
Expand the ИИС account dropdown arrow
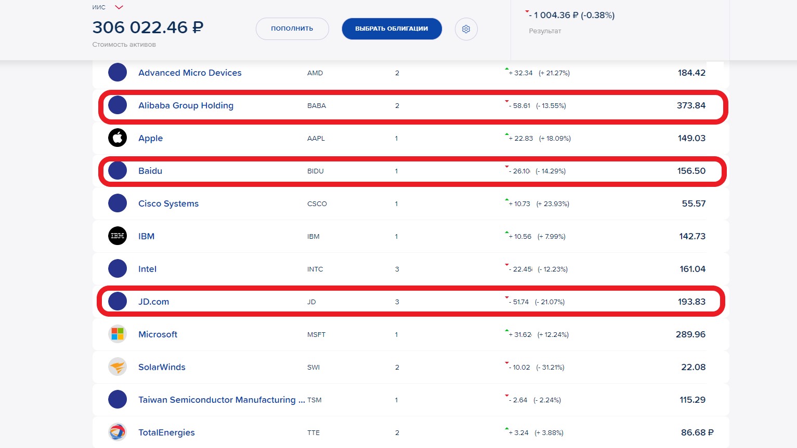pos(119,7)
